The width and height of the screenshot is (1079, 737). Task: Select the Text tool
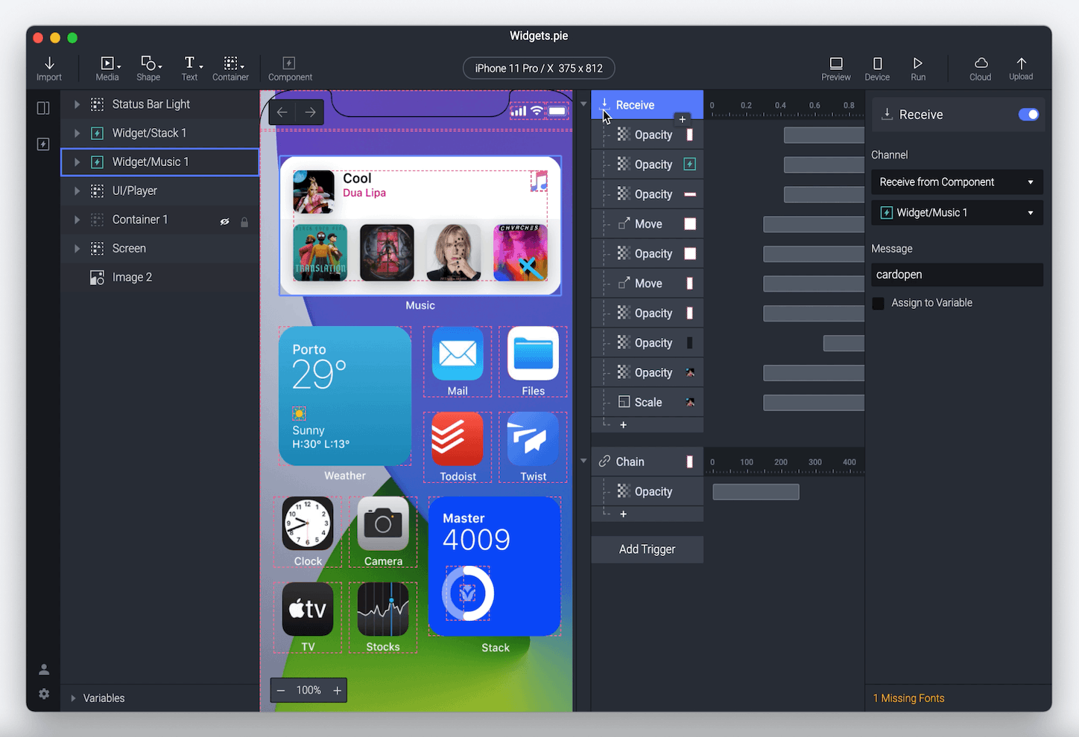coord(191,63)
